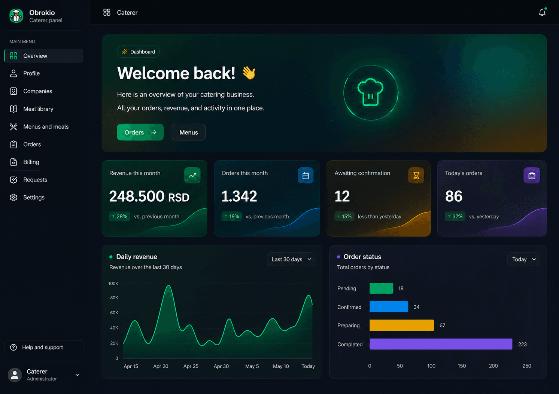Click the 248.500 RSD revenue value
The image size is (559, 394).
click(x=149, y=196)
